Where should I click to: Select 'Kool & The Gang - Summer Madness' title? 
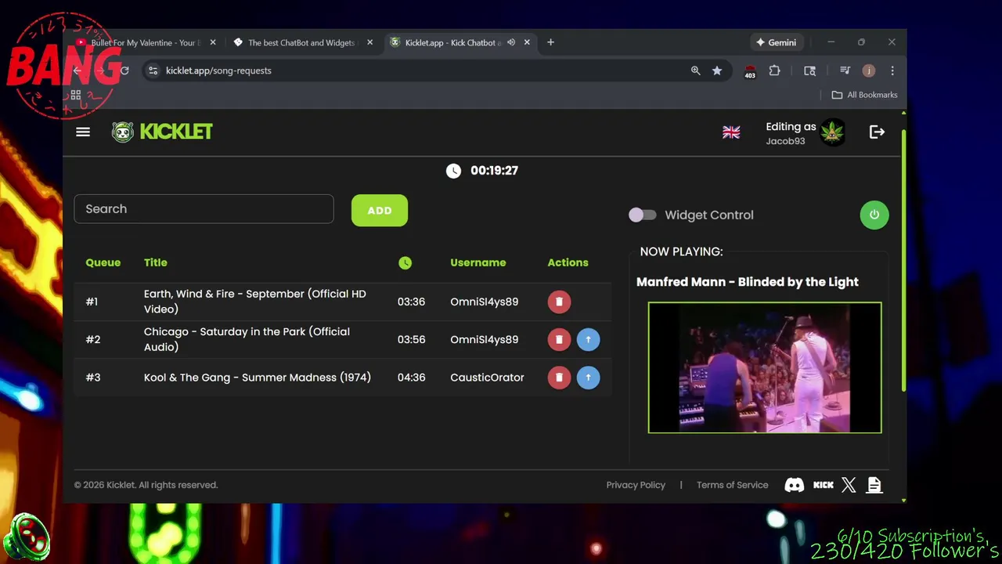point(258,378)
